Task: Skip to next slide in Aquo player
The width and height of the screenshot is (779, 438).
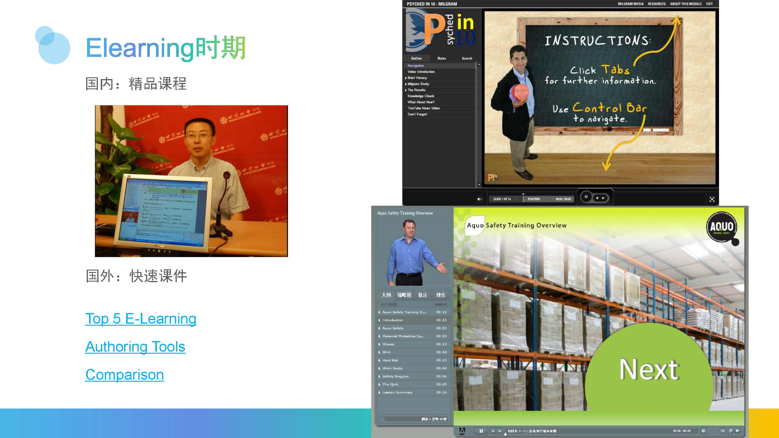Action: click(x=499, y=431)
